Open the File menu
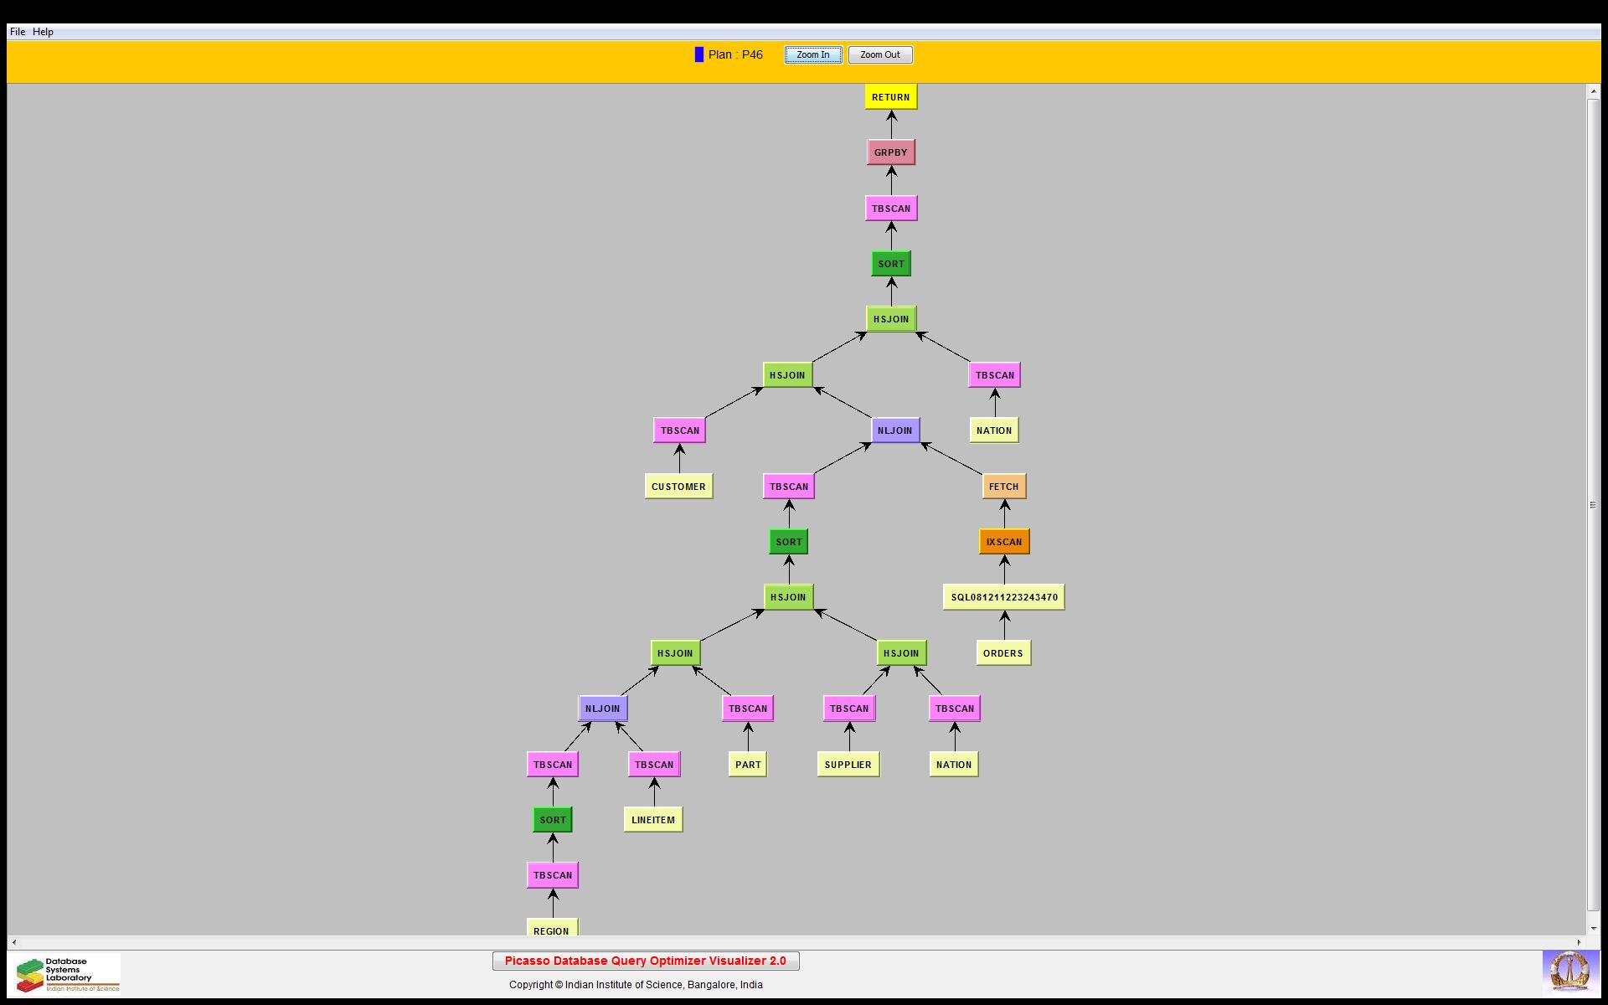 [17, 32]
